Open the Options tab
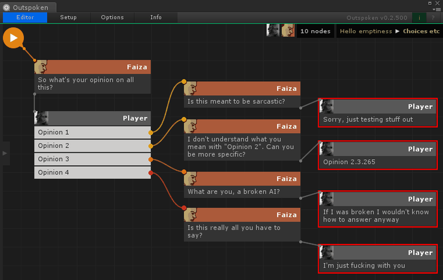443x280 pixels. (112, 17)
